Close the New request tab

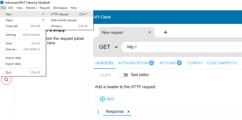coord(150,32)
